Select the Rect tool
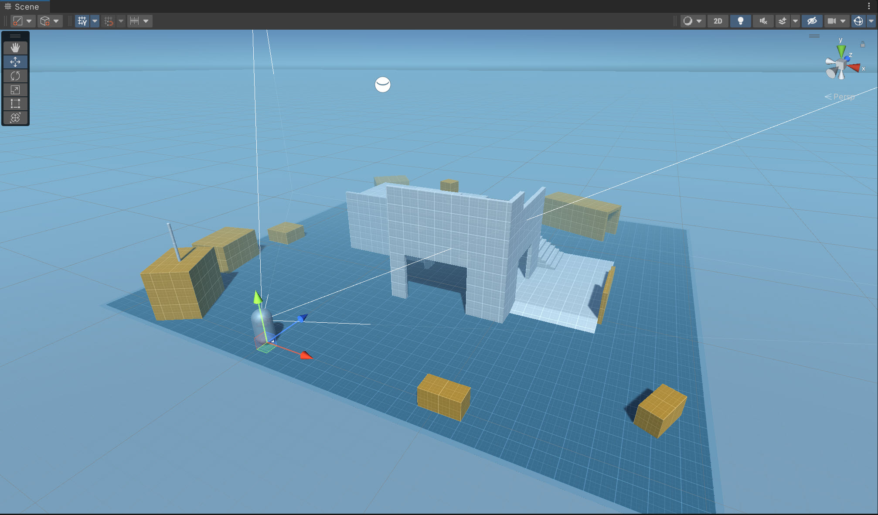This screenshot has width=878, height=515. (x=15, y=104)
